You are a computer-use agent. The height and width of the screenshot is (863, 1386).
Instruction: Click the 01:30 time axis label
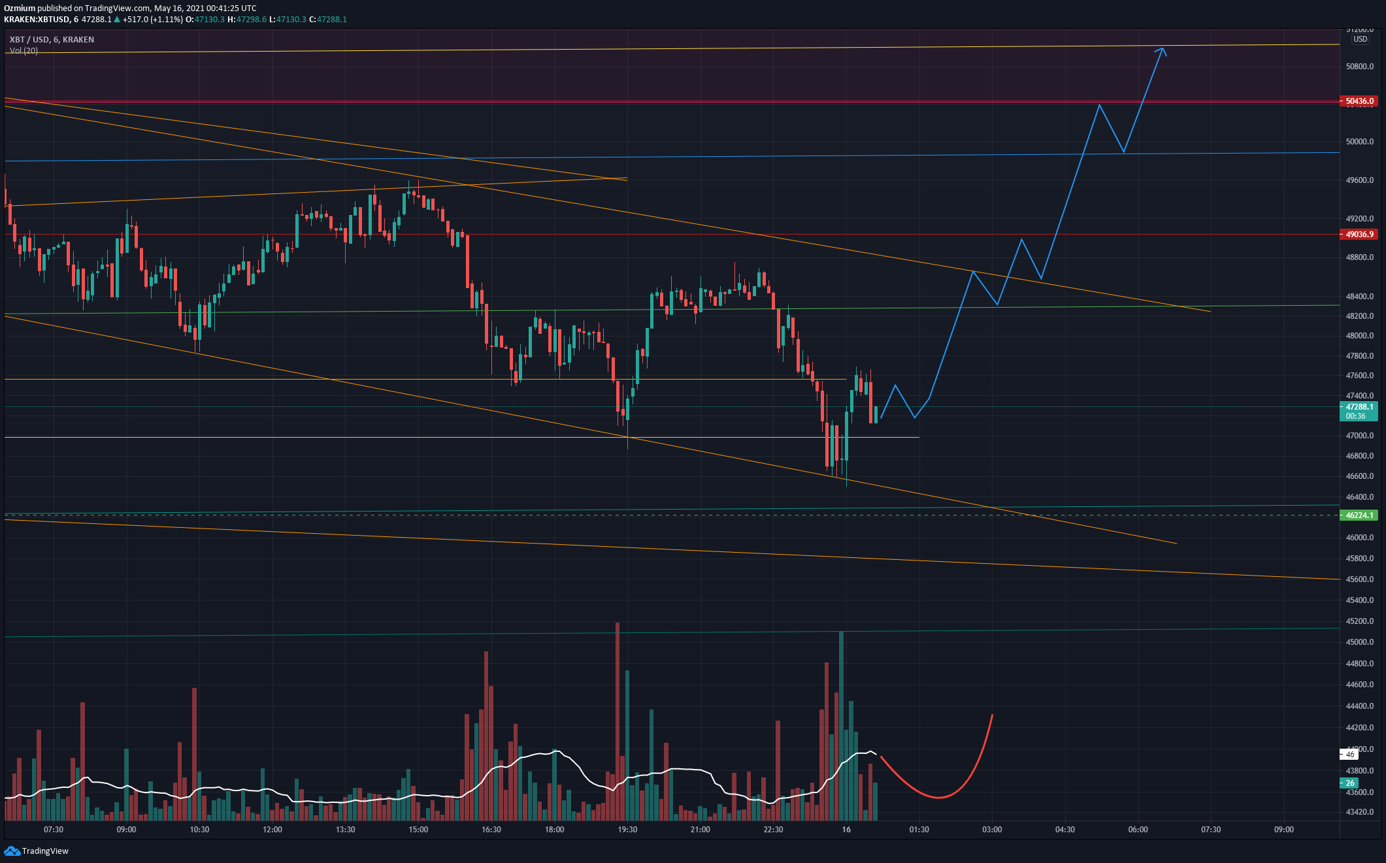tap(919, 830)
